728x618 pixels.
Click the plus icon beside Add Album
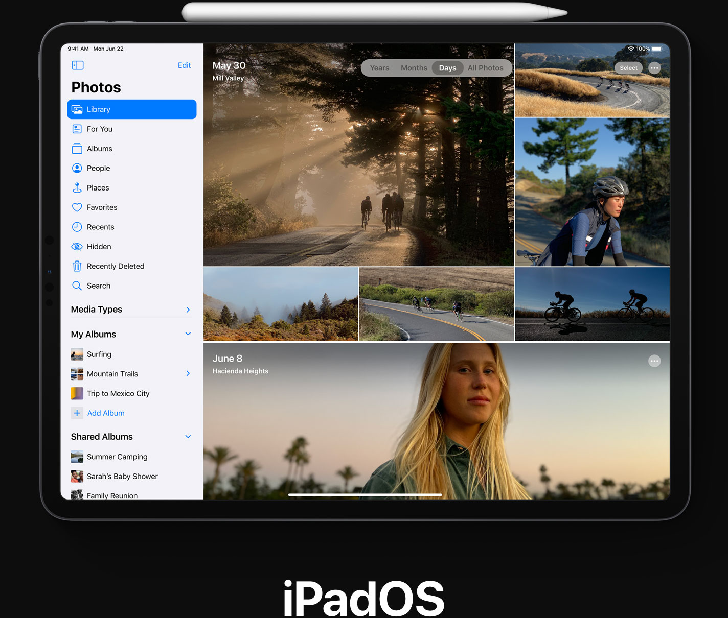coord(77,413)
